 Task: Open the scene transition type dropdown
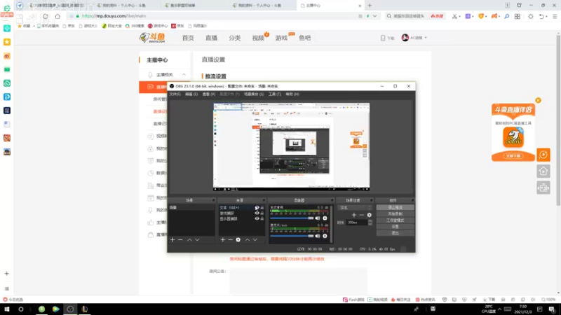(355, 207)
